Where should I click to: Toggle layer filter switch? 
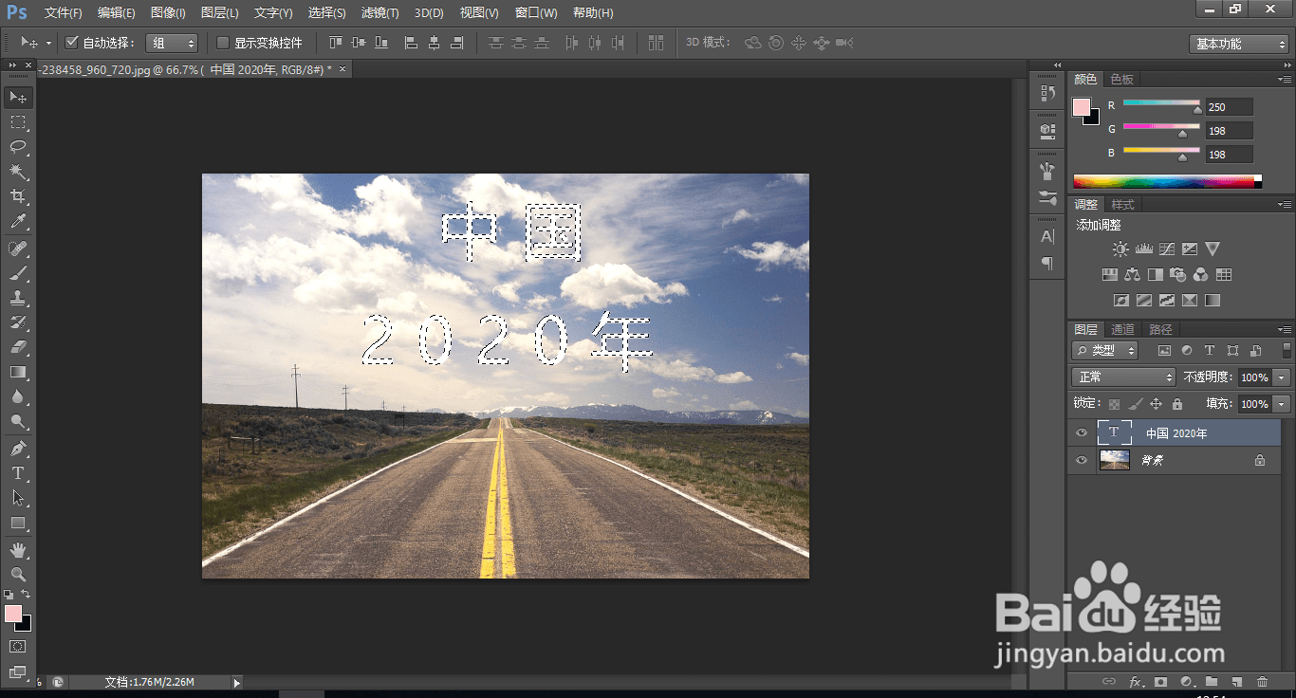tap(1287, 350)
